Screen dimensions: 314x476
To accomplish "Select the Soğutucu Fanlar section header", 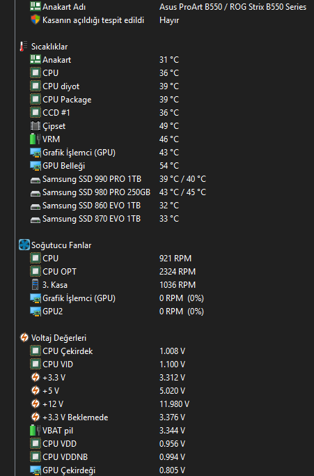I will click(x=61, y=245).
